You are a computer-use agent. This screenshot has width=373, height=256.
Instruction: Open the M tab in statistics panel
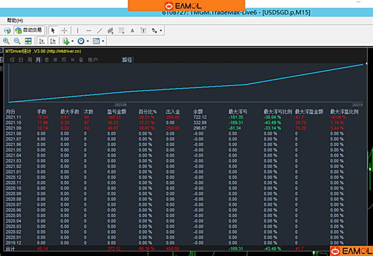point(73,60)
